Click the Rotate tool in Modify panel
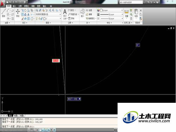Image resolution: width=176 pixels, height=132 pixels. click(25, 10)
